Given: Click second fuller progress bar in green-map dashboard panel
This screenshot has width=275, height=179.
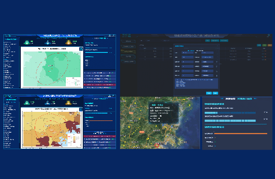Looking at the screenshot, I should tap(97, 52).
